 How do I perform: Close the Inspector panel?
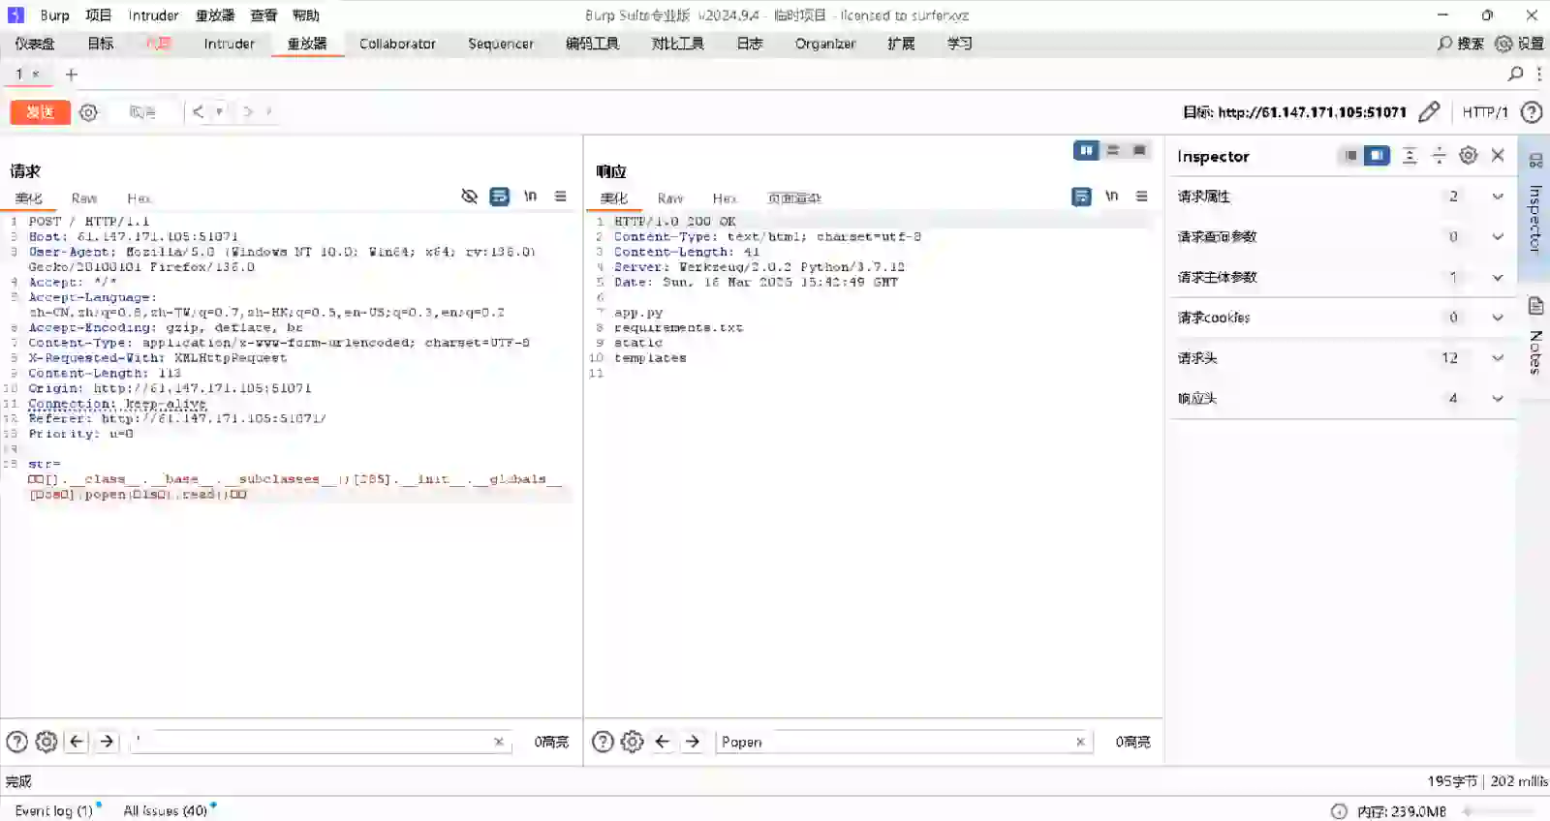[1498, 156]
